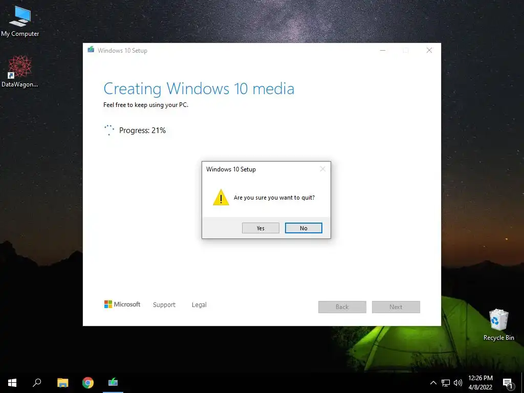Launch Google Chrome from taskbar
The image size is (524, 393).
(88, 383)
